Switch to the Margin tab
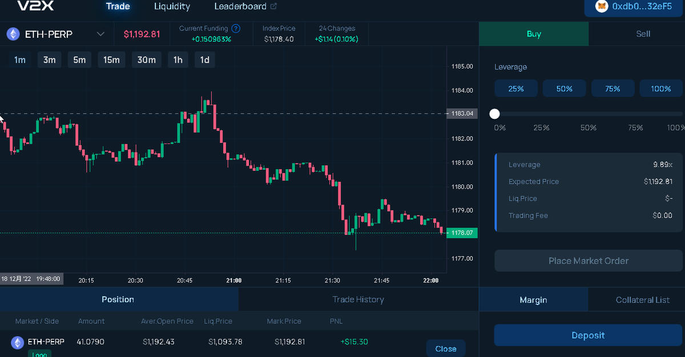The width and height of the screenshot is (685, 357). 533,300
